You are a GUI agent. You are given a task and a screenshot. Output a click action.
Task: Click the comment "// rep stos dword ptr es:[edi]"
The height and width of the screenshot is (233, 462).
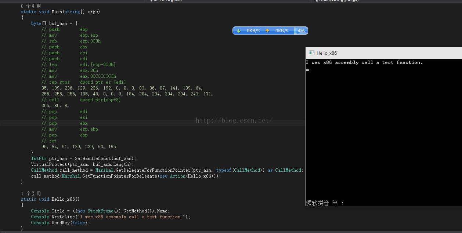84,82
